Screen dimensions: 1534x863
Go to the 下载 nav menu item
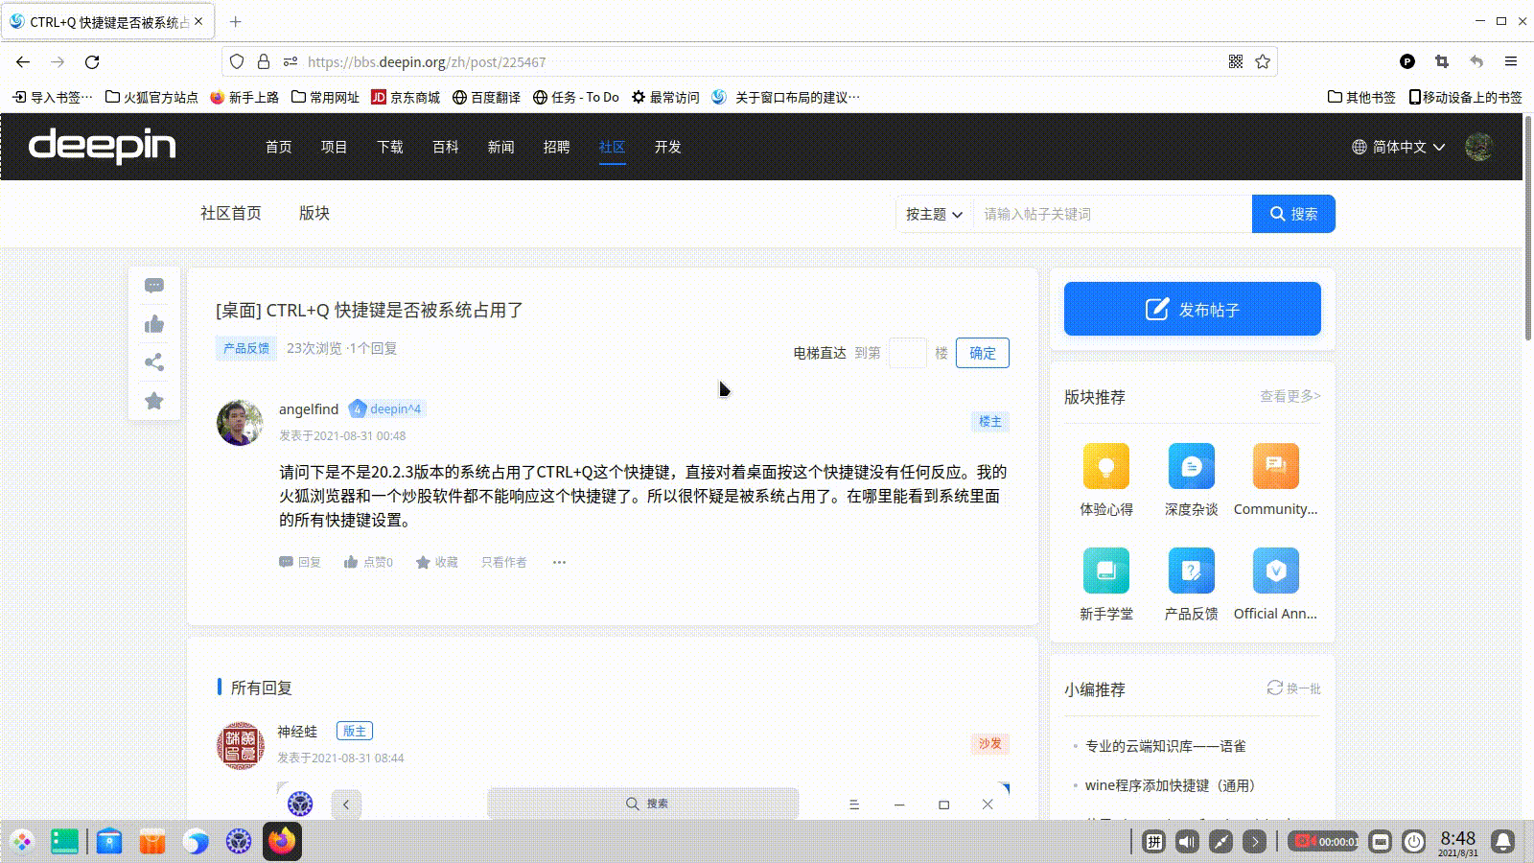(x=389, y=147)
